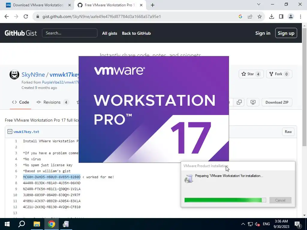Click VMware installer taskbar icon
Image resolution: width=307 pixels, height=230 pixels.
[x=66, y=224]
